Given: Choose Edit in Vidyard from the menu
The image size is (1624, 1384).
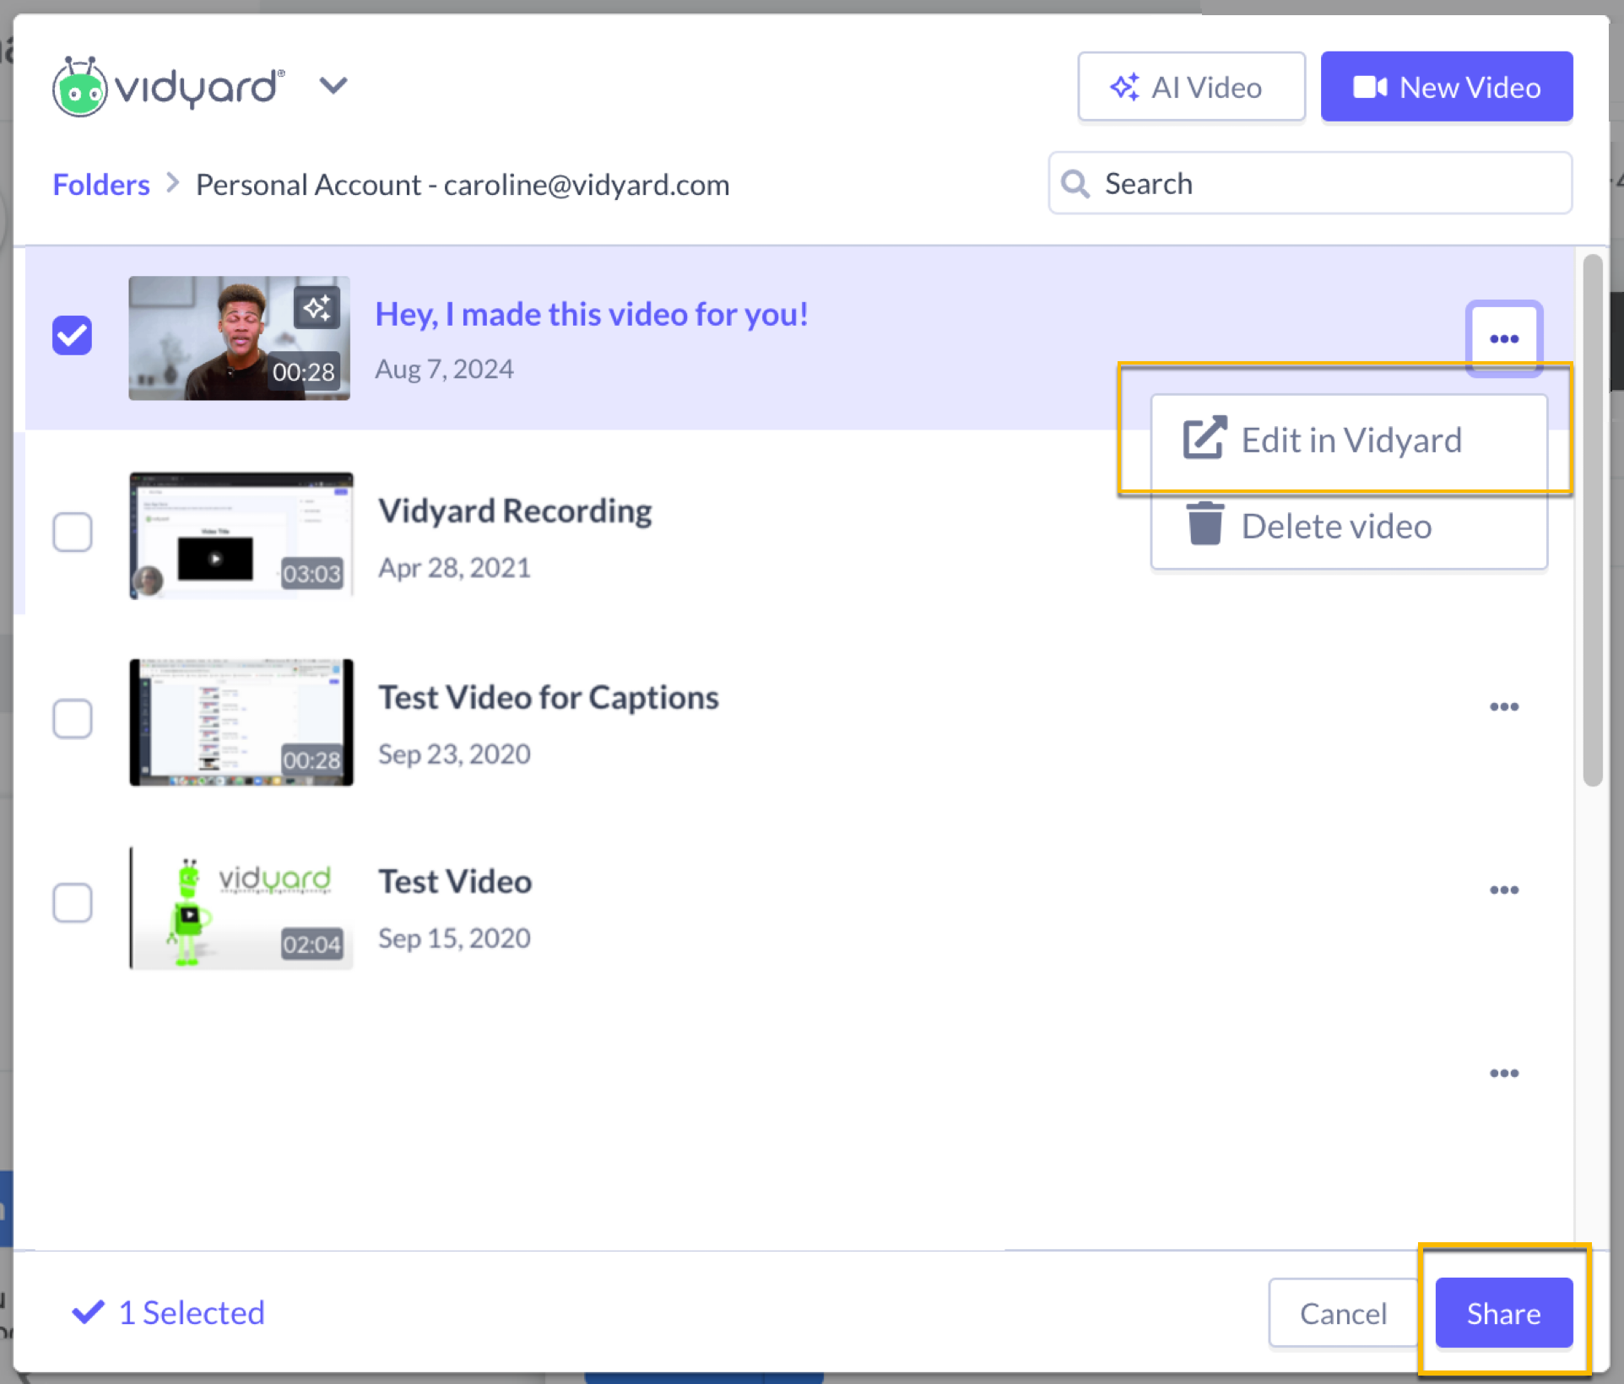Looking at the screenshot, I should pos(1351,440).
